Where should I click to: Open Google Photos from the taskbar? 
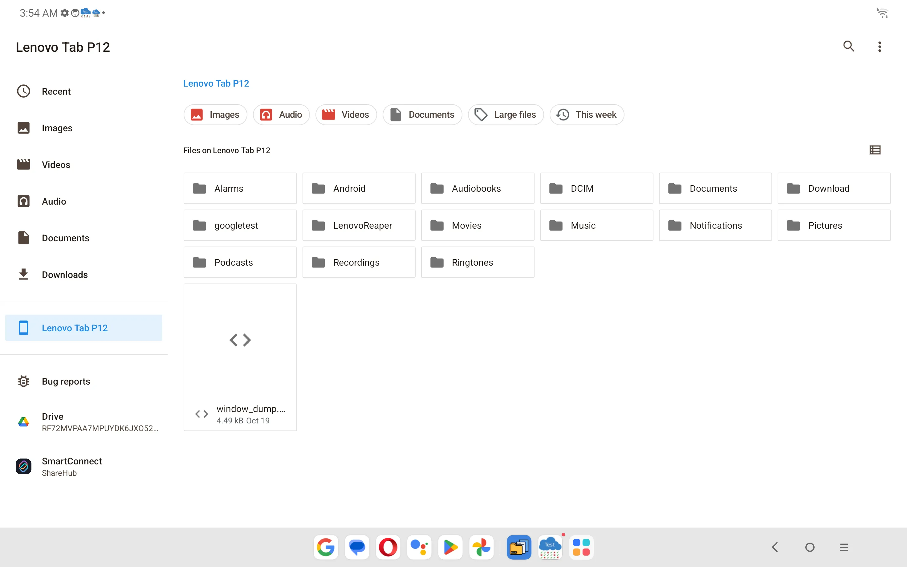coord(481,547)
